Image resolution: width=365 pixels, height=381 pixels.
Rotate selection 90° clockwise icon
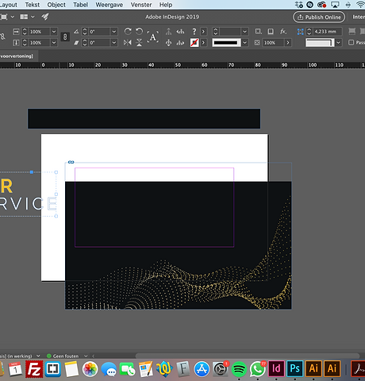[x=128, y=32]
